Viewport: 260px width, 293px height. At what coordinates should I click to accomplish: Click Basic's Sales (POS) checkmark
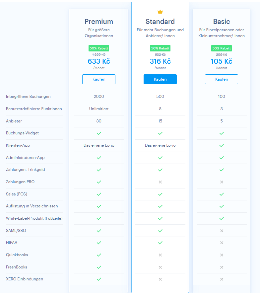[222, 194]
